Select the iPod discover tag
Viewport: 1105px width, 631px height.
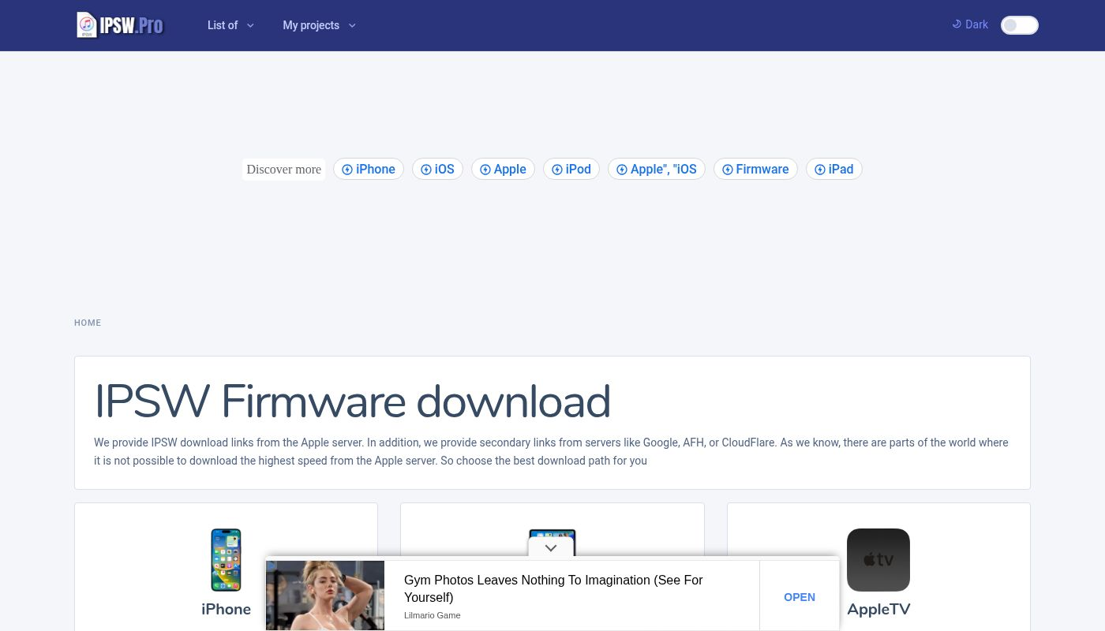point(571,169)
